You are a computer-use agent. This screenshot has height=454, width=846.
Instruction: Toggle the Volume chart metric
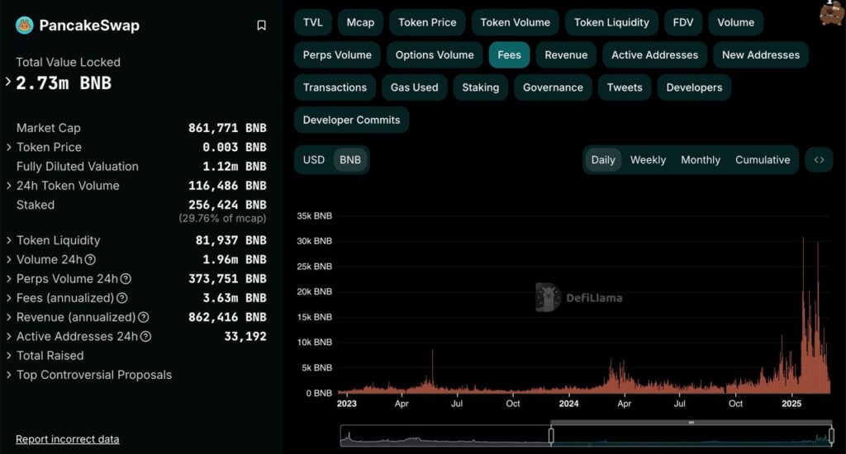tap(735, 22)
